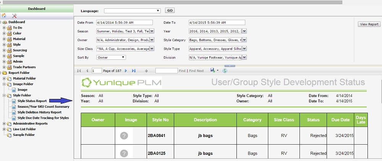382x161 pixels.
Task: Open Season/Year SKU Count Summary report
Action: (44, 107)
